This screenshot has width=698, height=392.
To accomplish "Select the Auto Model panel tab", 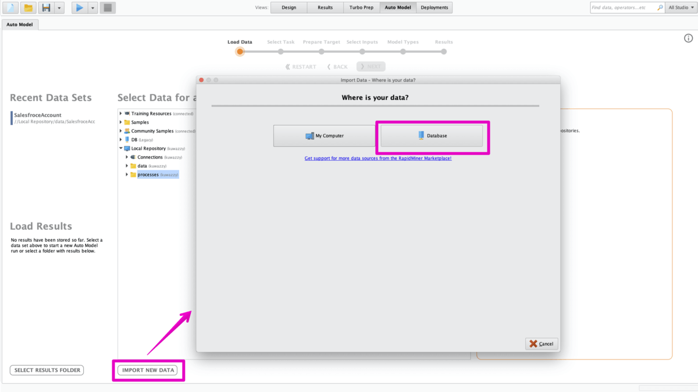I will click(x=20, y=25).
